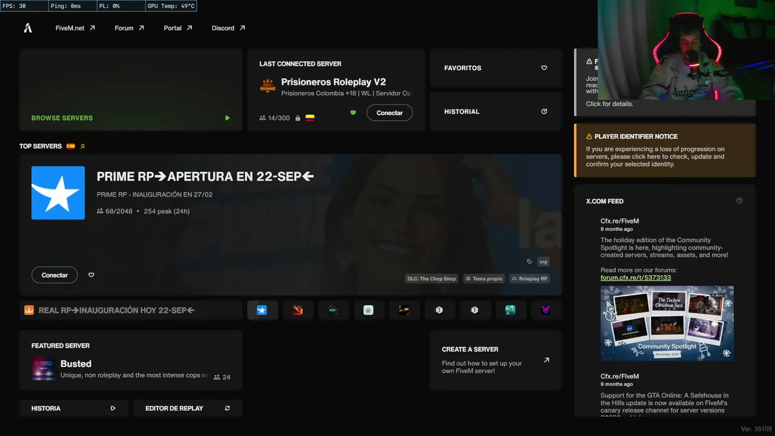Select the red server icon in top servers row
Screen dimensions: 775x436
coord(297,310)
